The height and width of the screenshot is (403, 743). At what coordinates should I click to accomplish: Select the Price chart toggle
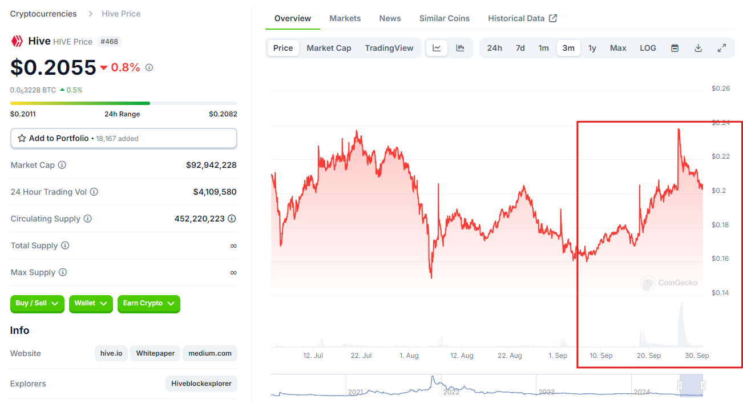click(283, 48)
